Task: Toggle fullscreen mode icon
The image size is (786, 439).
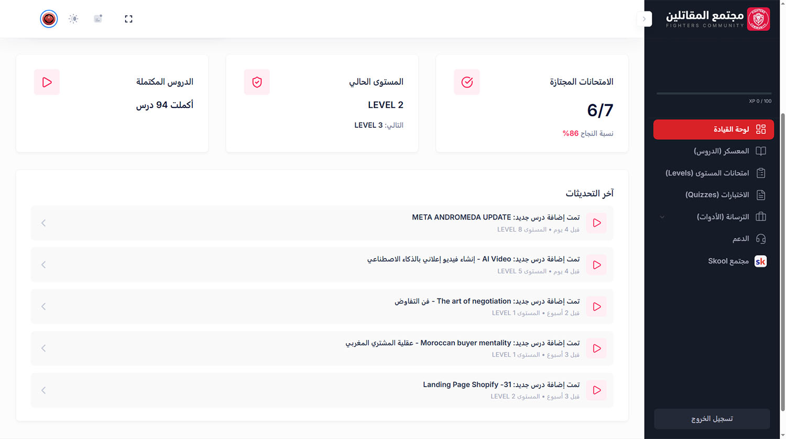Action: click(x=128, y=19)
